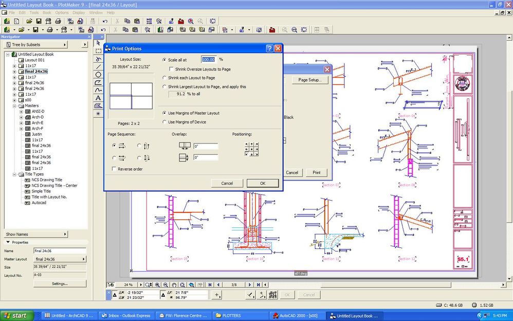Image resolution: width=513 pixels, height=321 pixels.
Task: Select the Arrow tool in the toolbox
Action: coord(98,43)
